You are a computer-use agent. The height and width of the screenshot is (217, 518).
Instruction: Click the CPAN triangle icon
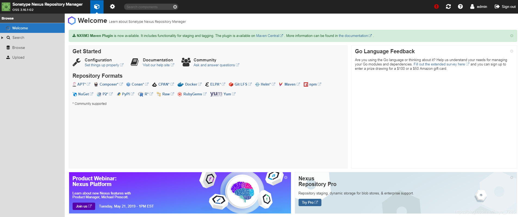pyautogui.click(x=154, y=84)
